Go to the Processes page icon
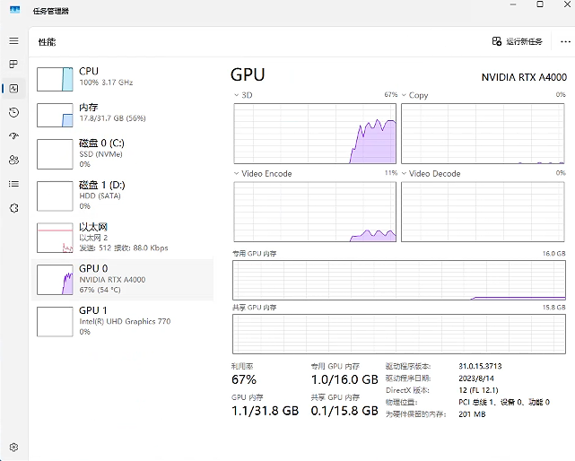This screenshot has width=575, height=461. click(x=13, y=65)
